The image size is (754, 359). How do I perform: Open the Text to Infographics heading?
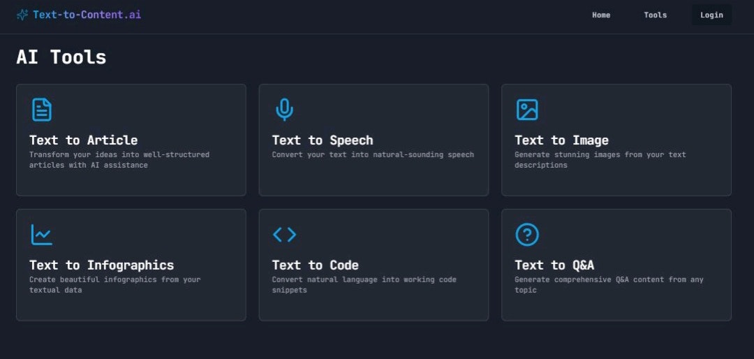tap(101, 265)
